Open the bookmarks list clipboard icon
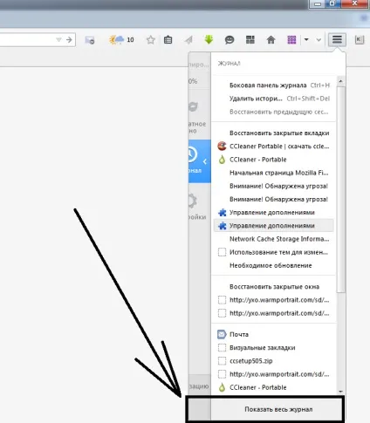The height and width of the screenshot is (423, 370). pyautogui.click(x=168, y=39)
